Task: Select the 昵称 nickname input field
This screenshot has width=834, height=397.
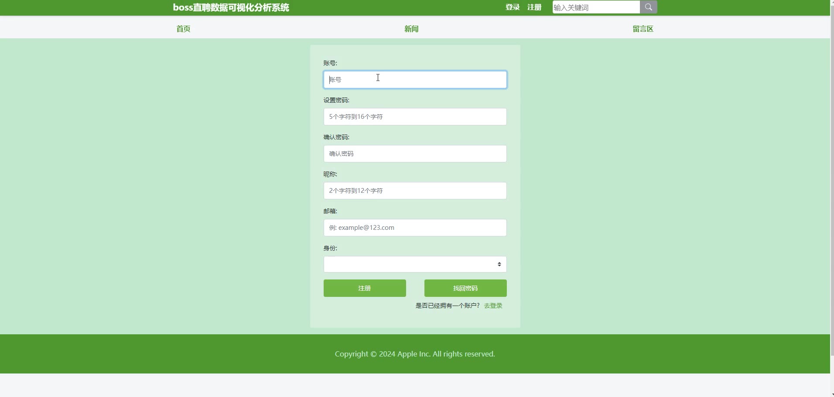Action: (415, 191)
